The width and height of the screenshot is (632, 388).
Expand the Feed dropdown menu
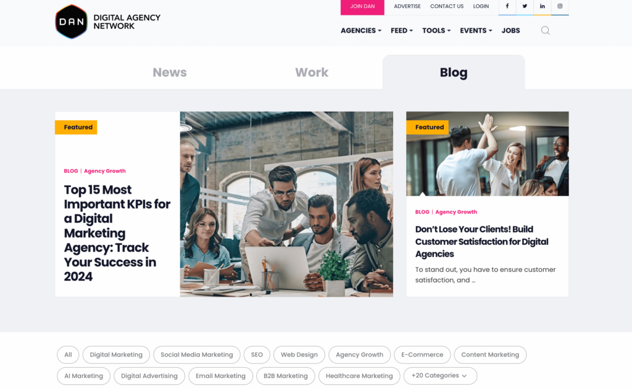(401, 31)
